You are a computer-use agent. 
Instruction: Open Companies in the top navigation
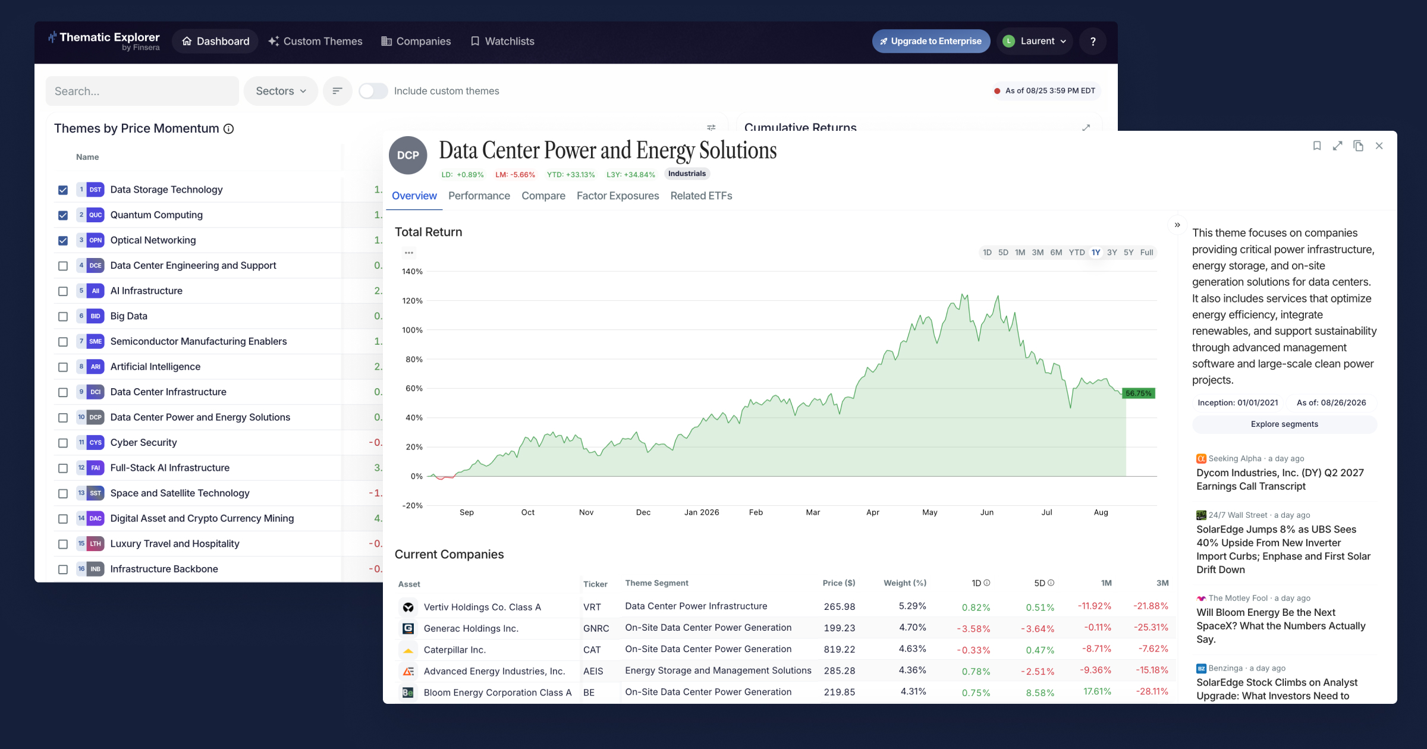click(416, 41)
